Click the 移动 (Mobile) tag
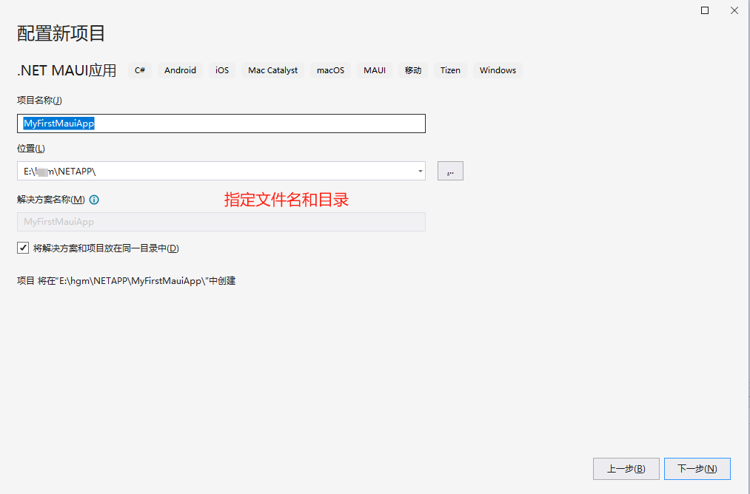Image resolution: width=750 pixels, height=494 pixels. coord(412,70)
